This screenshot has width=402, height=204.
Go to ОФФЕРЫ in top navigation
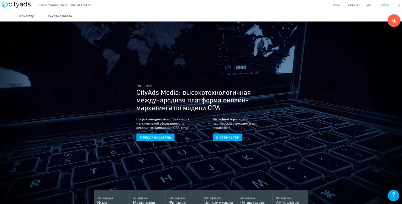point(353,5)
